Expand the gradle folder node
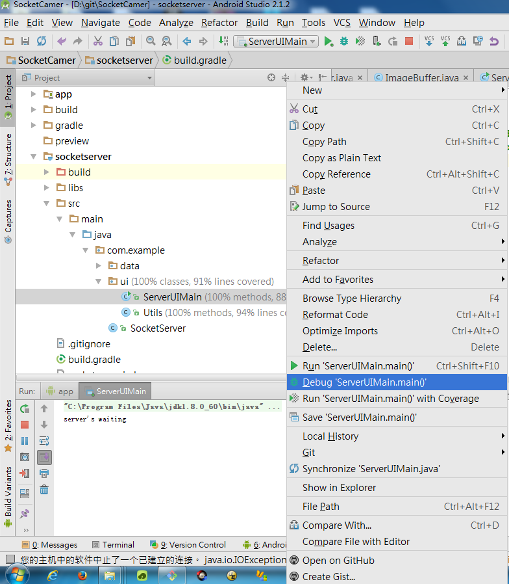Image resolution: width=509 pixels, height=584 pixels. [34, 125]
